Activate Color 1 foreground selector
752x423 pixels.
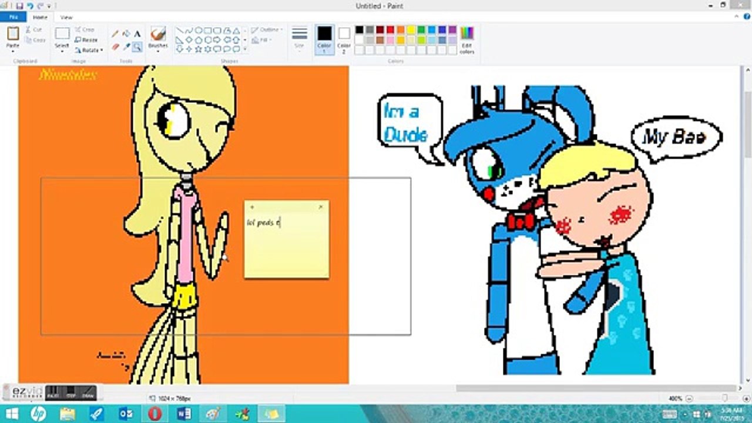324,39
